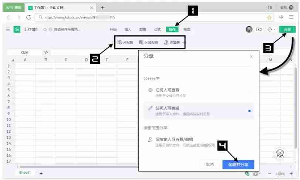This screenshot has height=180, width=300.
Task: Click the 工作簿1 document title
Action: (31, 30)
